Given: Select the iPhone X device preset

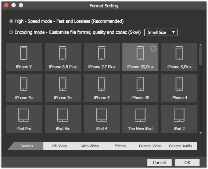Looking at the screenshot, I should pyautogui.click(x=24, y=57).
